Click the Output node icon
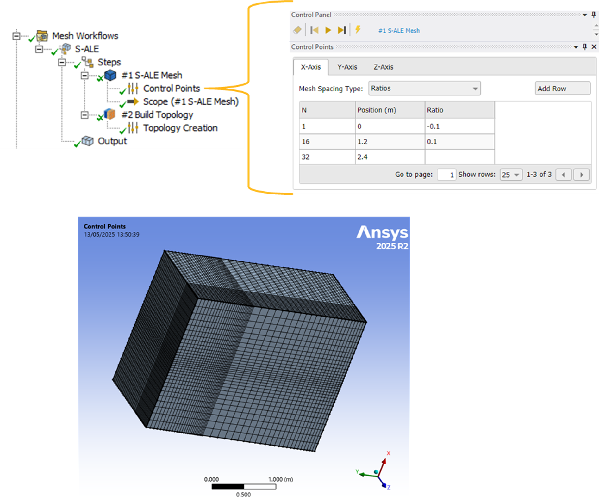The image size is (599, 504). (88, 141)
